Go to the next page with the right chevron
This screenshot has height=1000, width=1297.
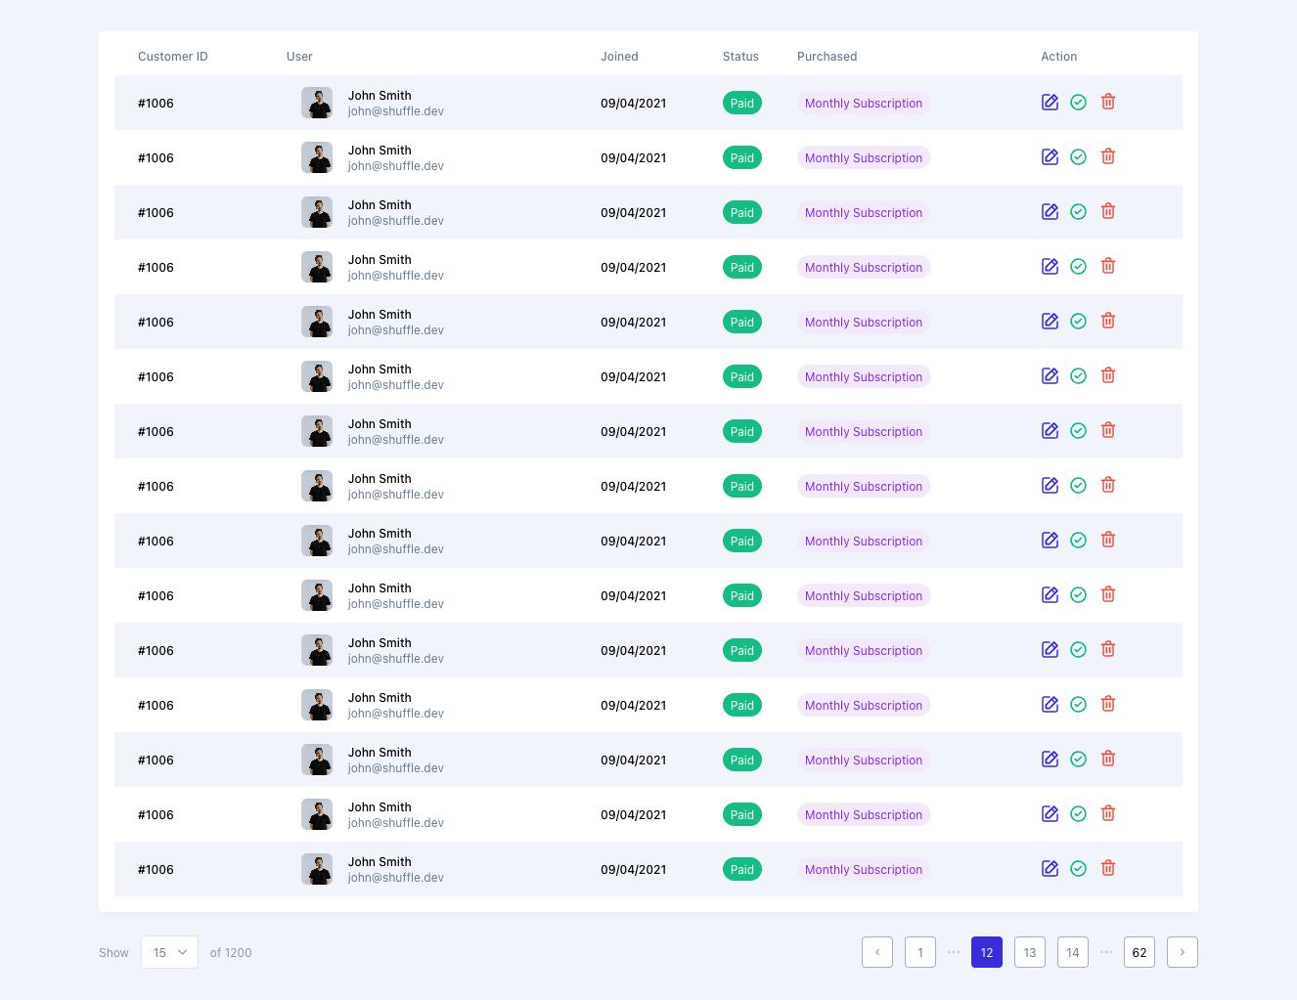pyautogui.click(x=1182, y=952)
